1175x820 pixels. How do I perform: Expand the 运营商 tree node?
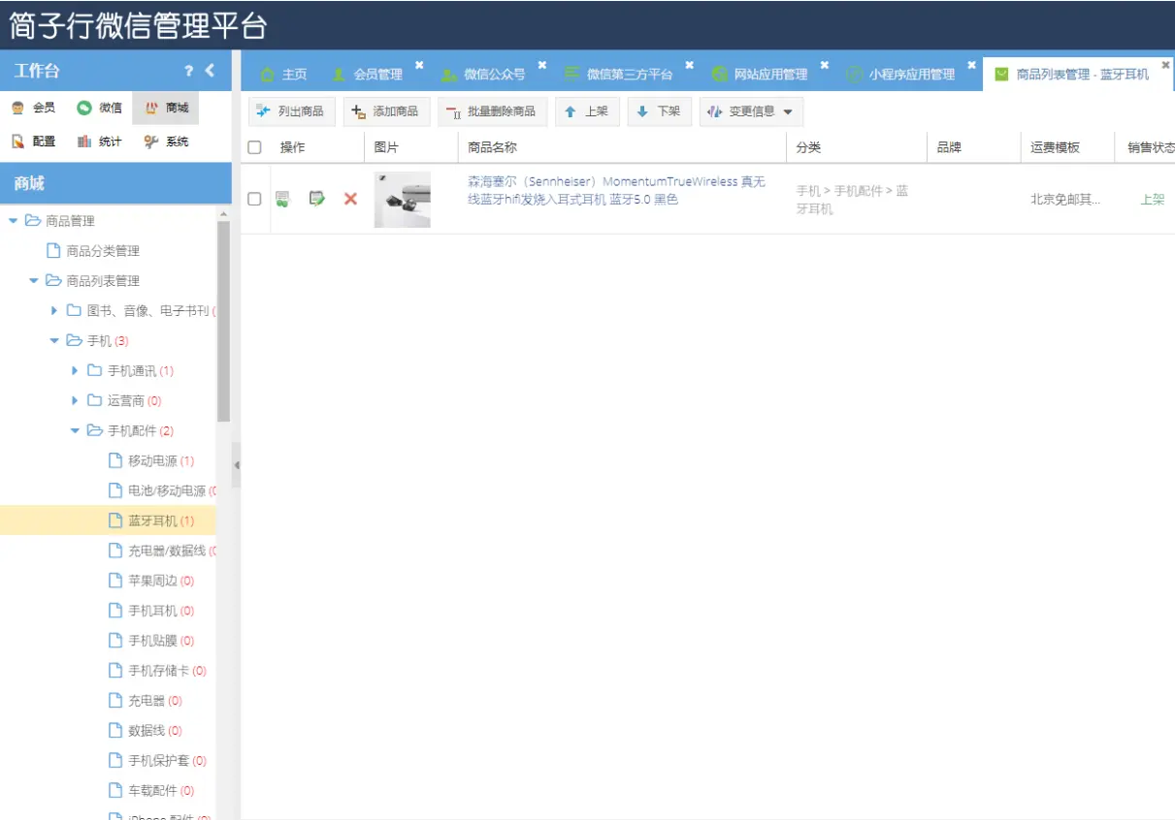click(75, 401)
